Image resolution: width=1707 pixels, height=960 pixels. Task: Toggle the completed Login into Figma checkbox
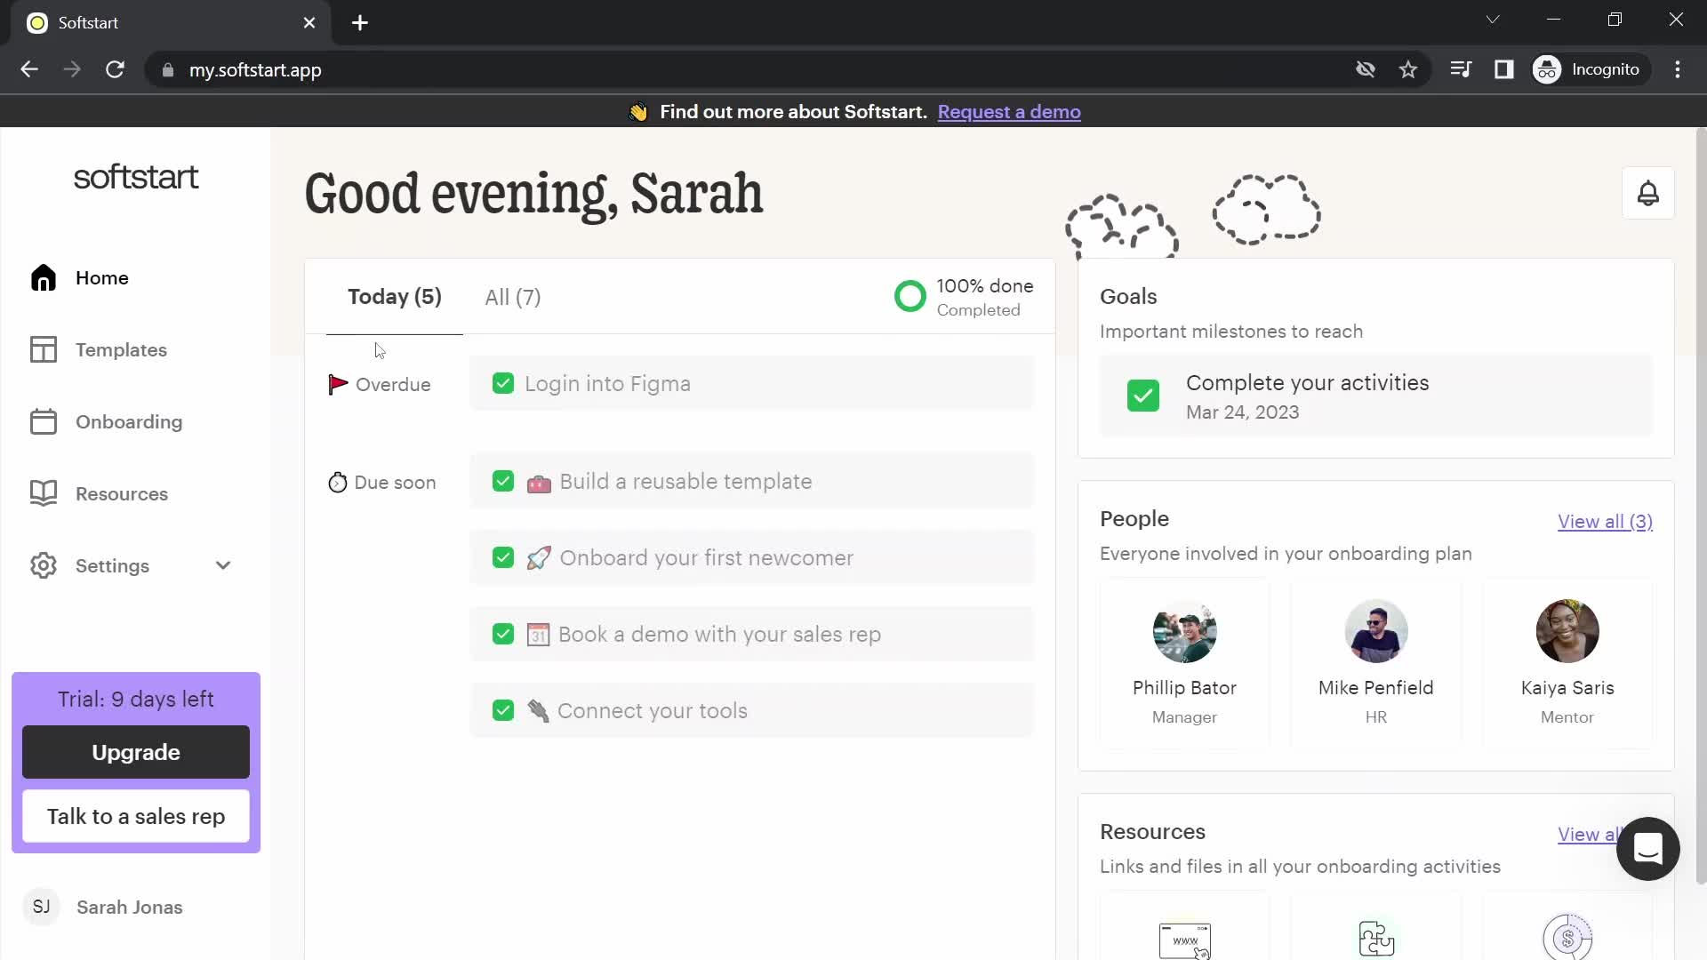click(x=503, y=383)
